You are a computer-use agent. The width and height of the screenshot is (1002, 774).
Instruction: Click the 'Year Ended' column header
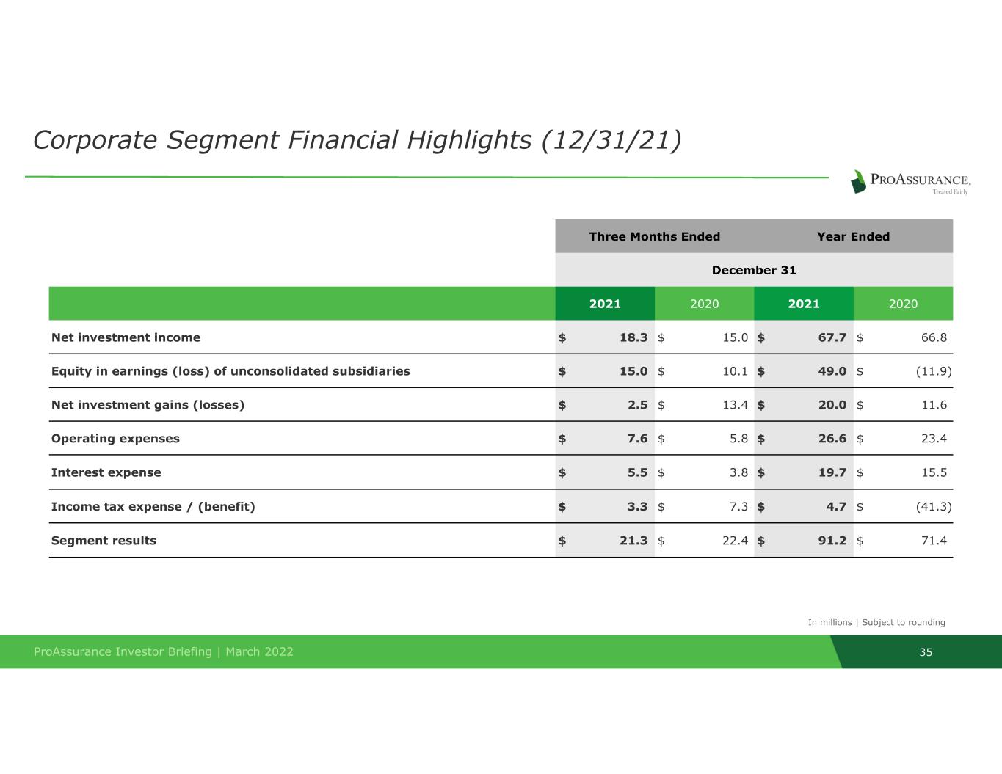click(853, 236)
